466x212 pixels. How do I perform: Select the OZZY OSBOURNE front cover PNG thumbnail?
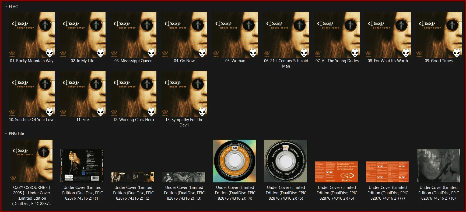tap(31, 161)
